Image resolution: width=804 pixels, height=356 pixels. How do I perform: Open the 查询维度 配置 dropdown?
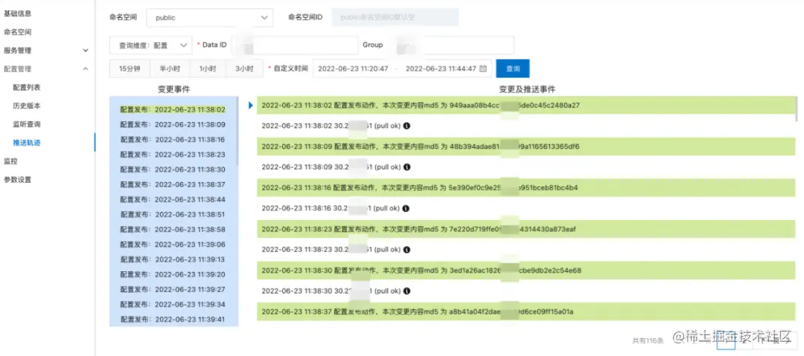click(x=150, y=45)
